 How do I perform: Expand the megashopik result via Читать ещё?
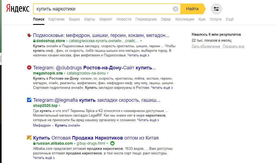(162, 87)
